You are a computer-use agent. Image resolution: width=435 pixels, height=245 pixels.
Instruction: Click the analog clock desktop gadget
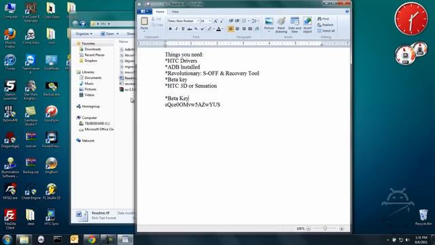[411, 19]
